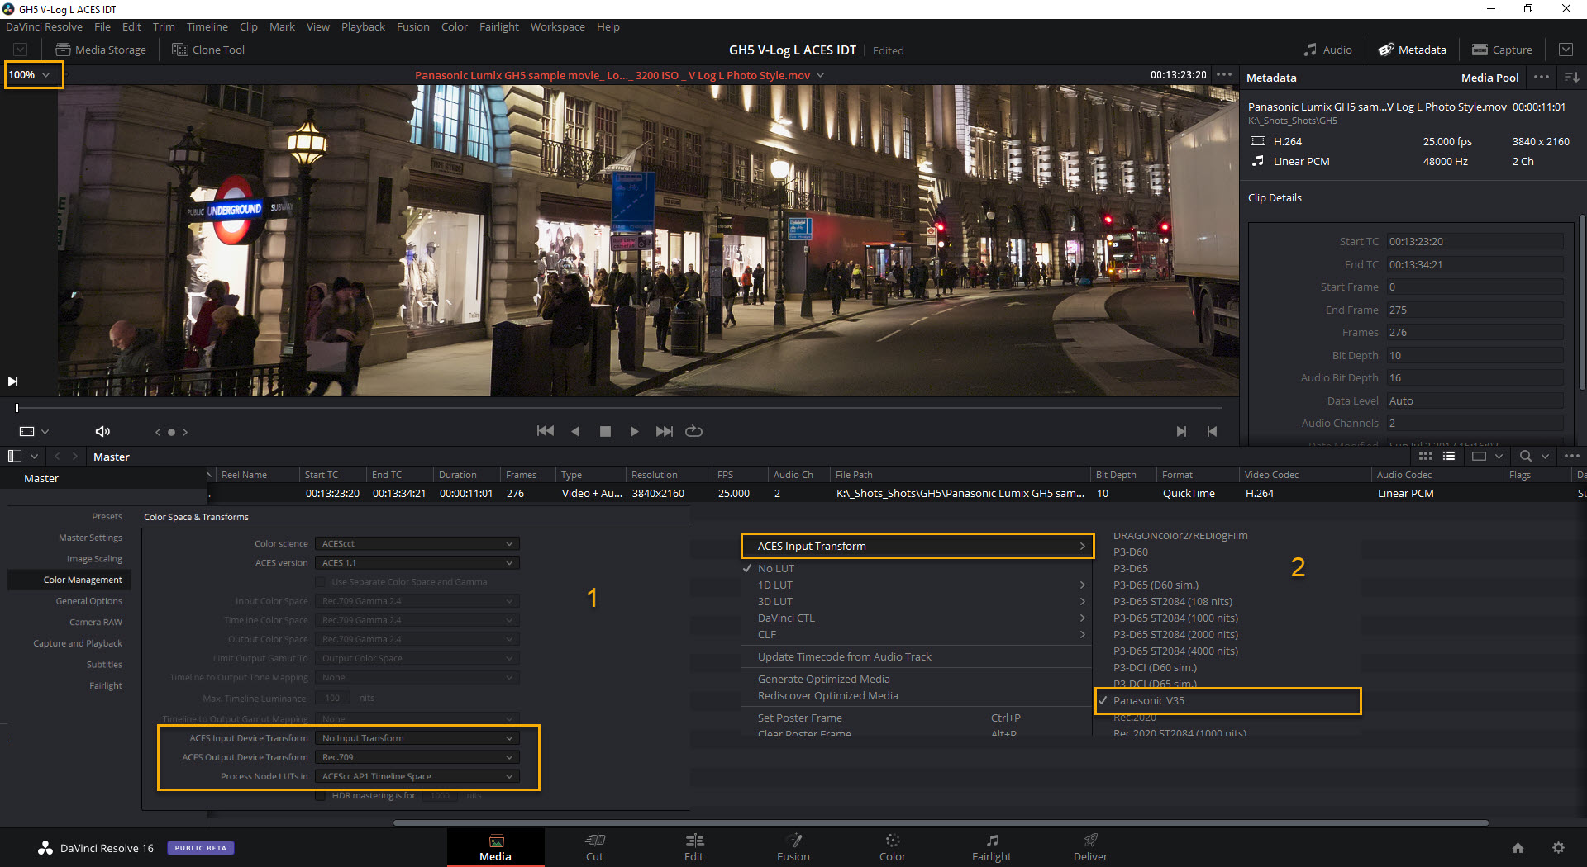Switch media pool to list view
The image size is (1587, 867).
(1449, 456)
